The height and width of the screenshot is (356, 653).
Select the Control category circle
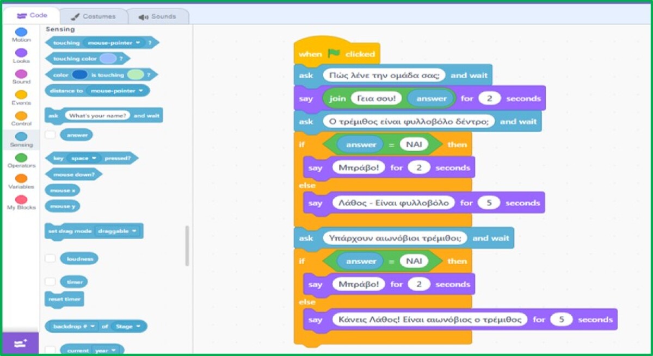pyautogui.click(x=21, y=116)
